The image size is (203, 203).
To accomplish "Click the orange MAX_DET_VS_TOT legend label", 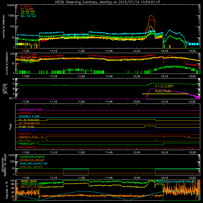I will (31, 187).
